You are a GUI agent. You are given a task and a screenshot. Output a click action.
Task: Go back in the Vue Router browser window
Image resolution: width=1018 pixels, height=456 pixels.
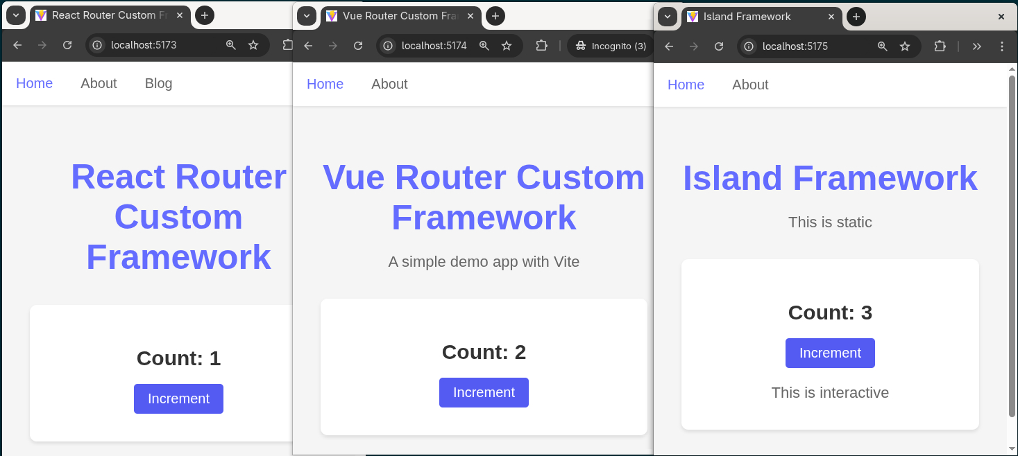[x=309, y=46]
